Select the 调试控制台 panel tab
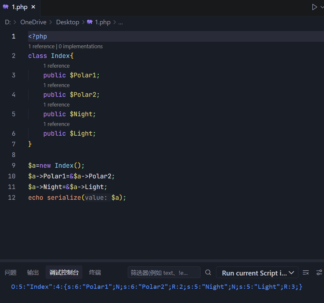Image resolution: width=324 pixels, height=303 pixels. coord(64,273)
